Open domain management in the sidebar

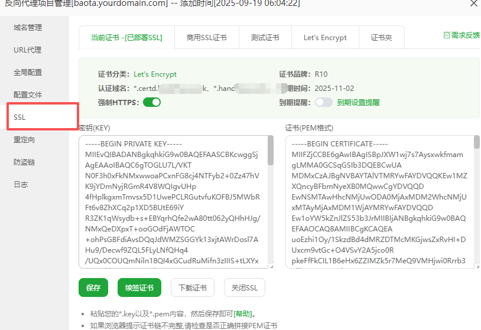[28, 28]
